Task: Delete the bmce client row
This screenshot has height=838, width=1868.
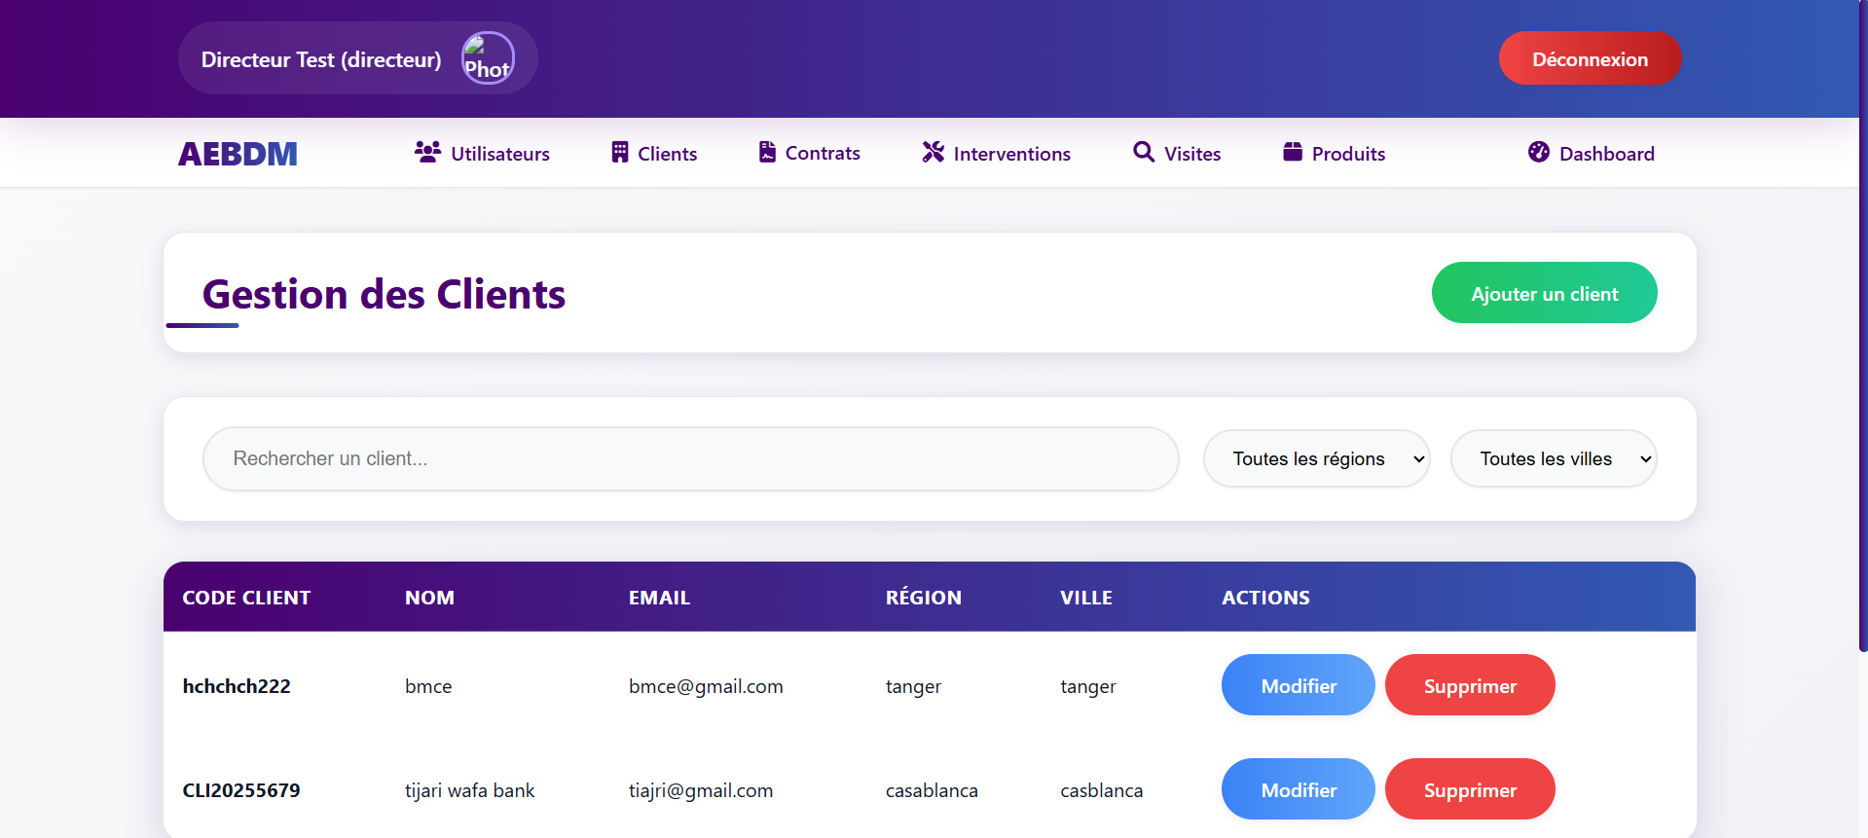Action: (x=1469, y=685)
